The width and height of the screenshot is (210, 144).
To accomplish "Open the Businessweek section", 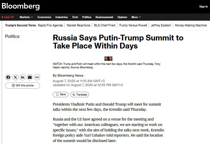I will [104, 17].
